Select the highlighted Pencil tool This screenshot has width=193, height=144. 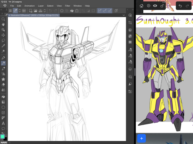point(3,63)
